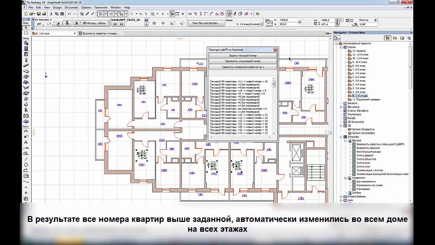Switch to the Ведомость квартир и площа... tab
This screenshot has height=245, width=435.
coord(101,33)
